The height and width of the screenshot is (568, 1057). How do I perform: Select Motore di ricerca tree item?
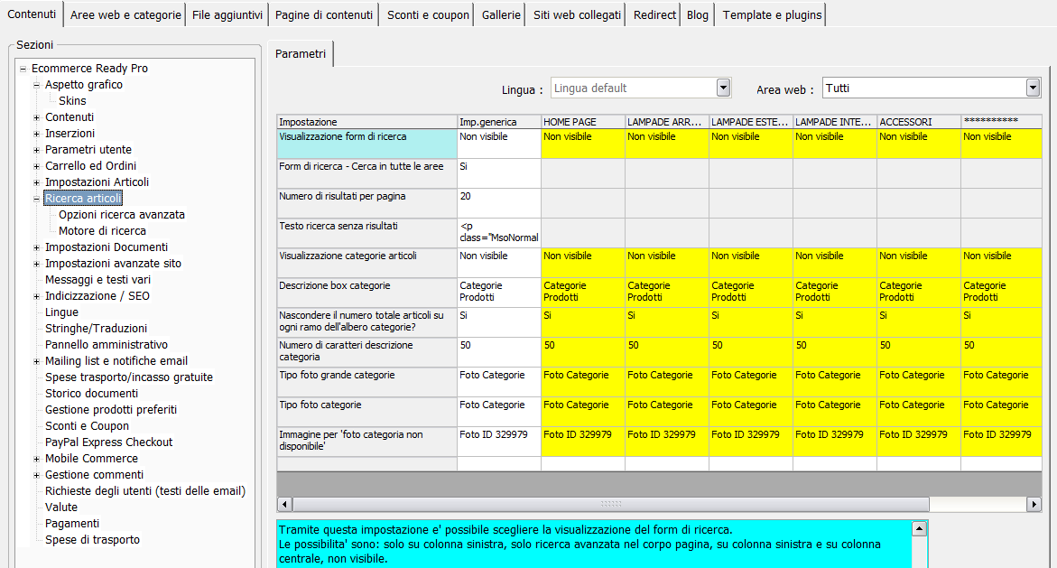(103, 230)
